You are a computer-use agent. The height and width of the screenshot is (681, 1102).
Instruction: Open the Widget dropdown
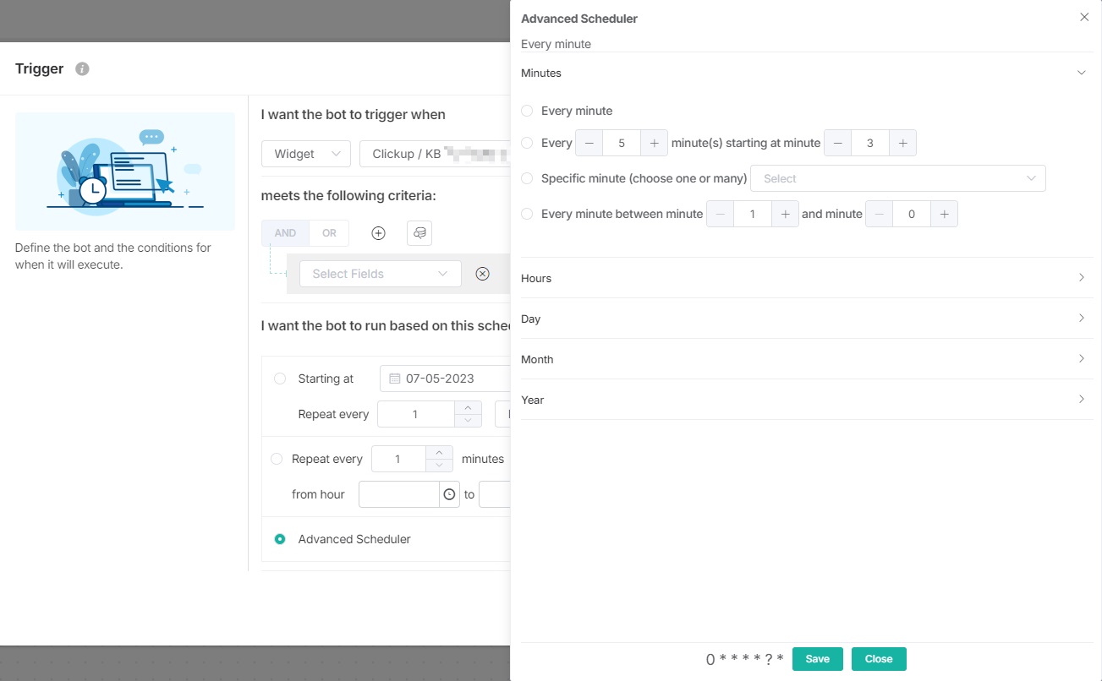[x=305, y=154]
